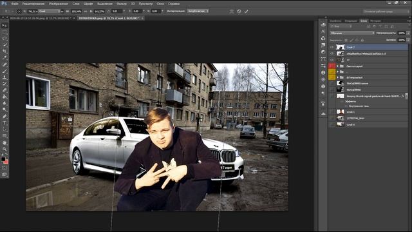Screen dimensions: 412x232
Task: Open the Character panel icon
Action: [x=323, y=32]
